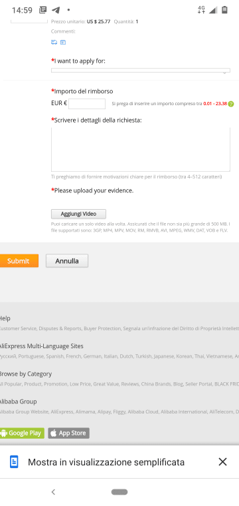This screenshot has height=506, width=239.
Task: Open 'Segnala un'infrazione' intellectual property link
Action: pyautogui.click(x=181, y=328)
